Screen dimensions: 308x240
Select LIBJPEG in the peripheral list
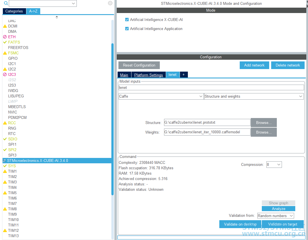(x=16, y=96)
